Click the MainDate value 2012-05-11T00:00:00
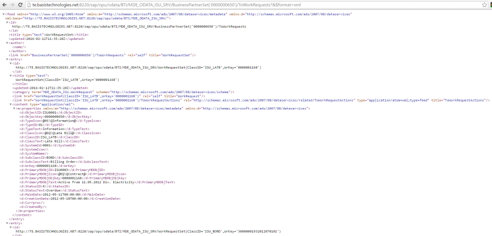Image resolution: width=492 pixels, height=236 pixels. [x=60, y=194]
